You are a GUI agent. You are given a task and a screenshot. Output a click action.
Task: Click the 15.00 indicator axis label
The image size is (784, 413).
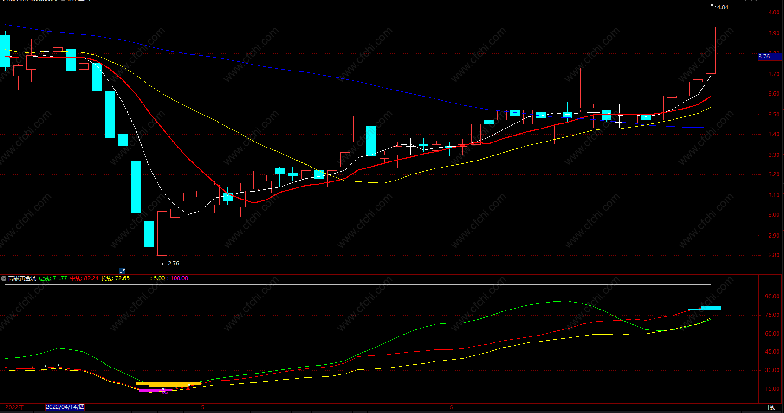[x=772, y=389]
